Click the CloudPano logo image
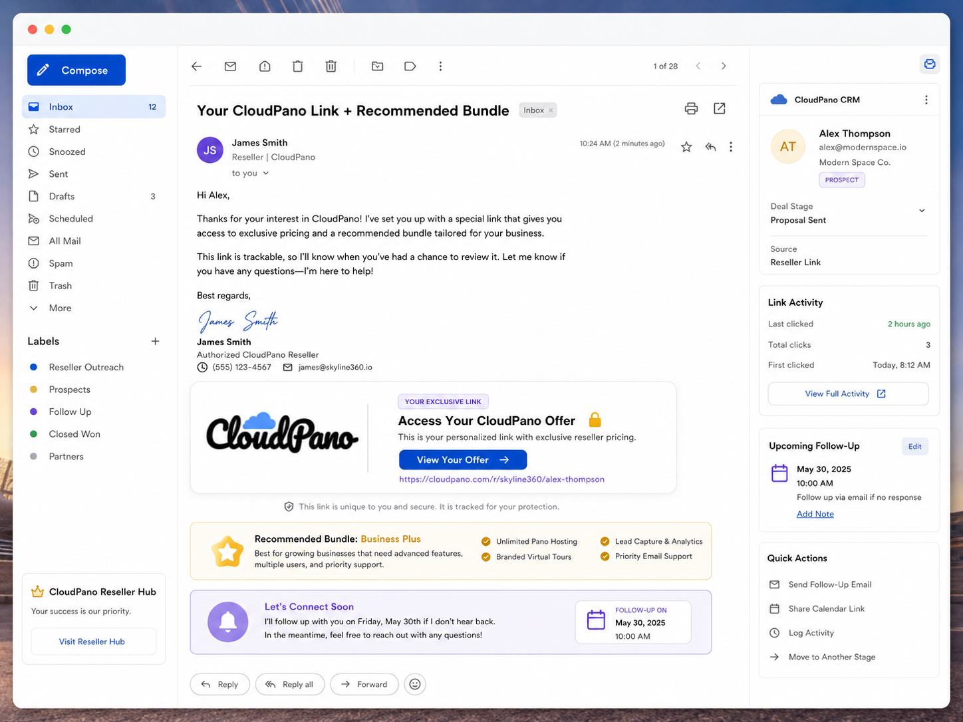The width and height of the screenshot is (963, 722). [282, 433]
